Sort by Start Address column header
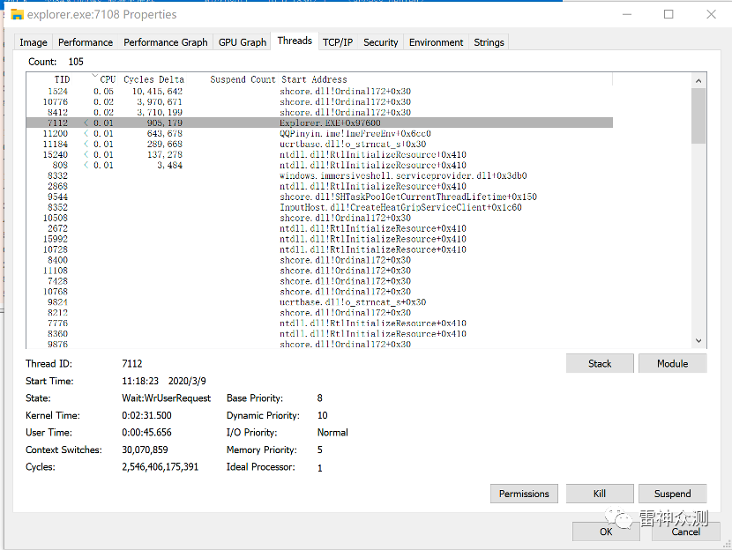732x550 pixels. point(314,79)
